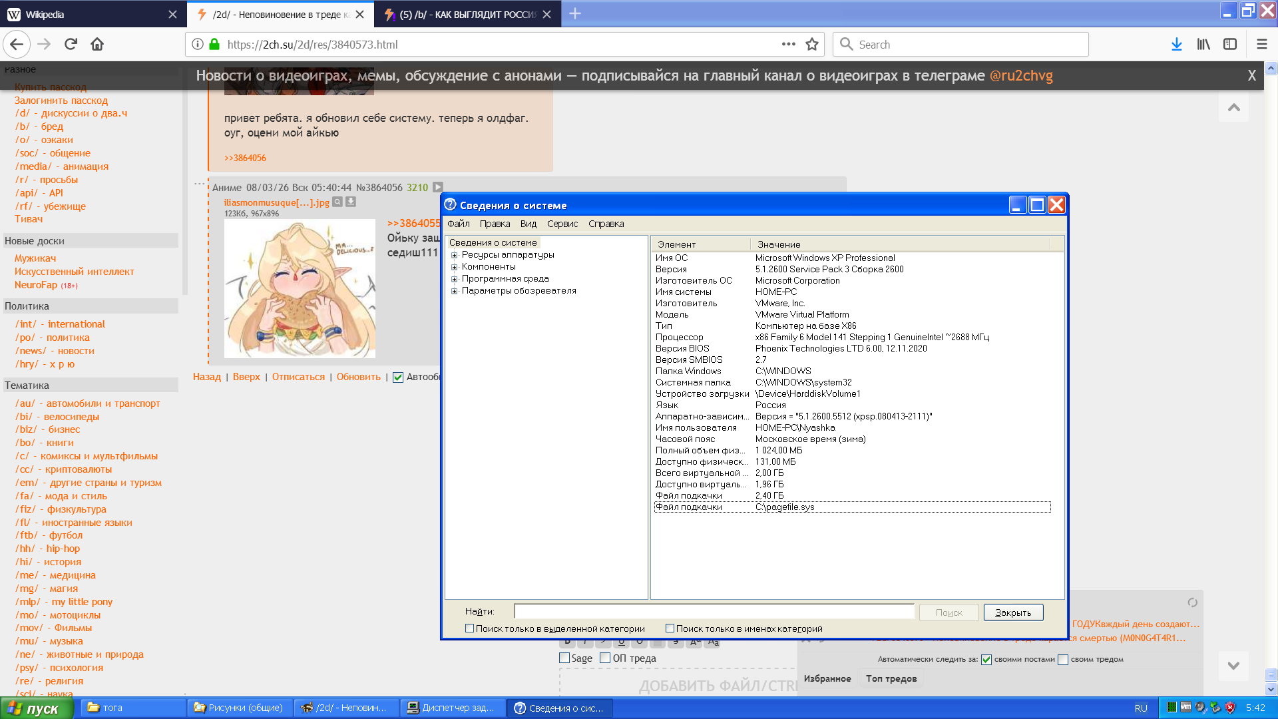Screen dimensions: 1278x719
Task: Click the browser home icon
Action: coord(97,45)
